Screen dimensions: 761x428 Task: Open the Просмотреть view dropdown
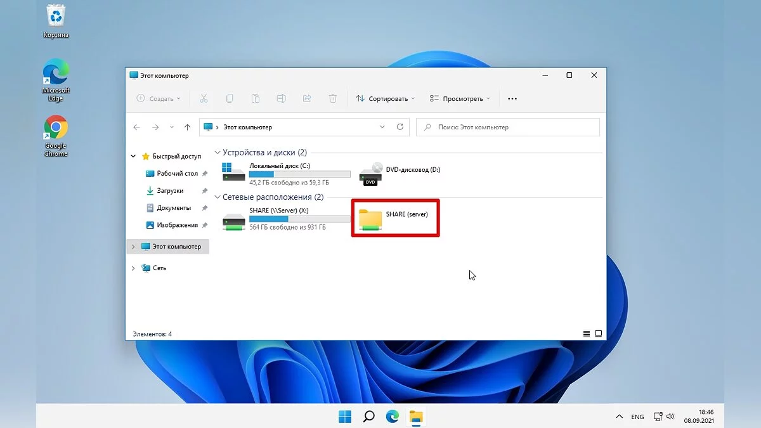point(460,99)
